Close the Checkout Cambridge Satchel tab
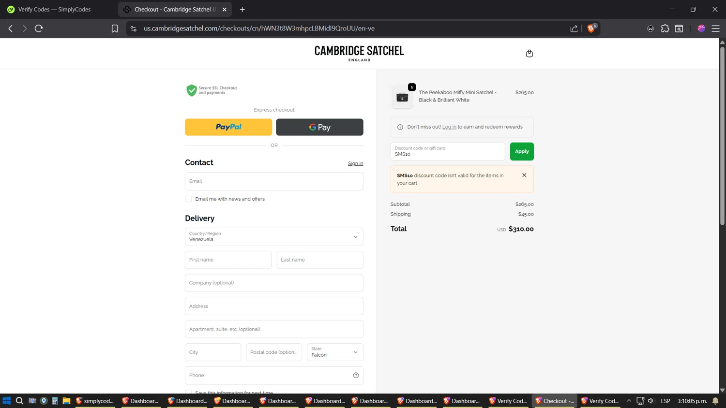The width and height of the screenshot is (726, 408). (225, 9)
